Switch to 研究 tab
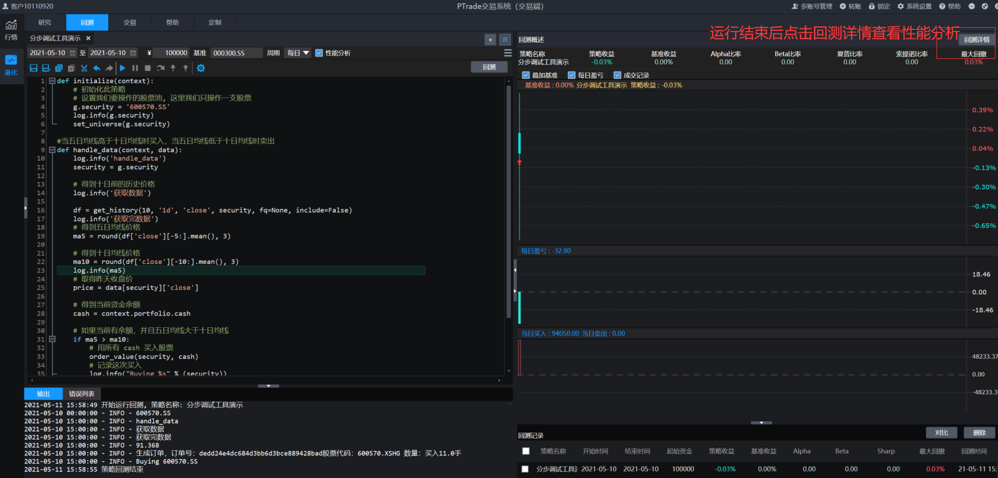Screen dimensions: 998x478 45,23
